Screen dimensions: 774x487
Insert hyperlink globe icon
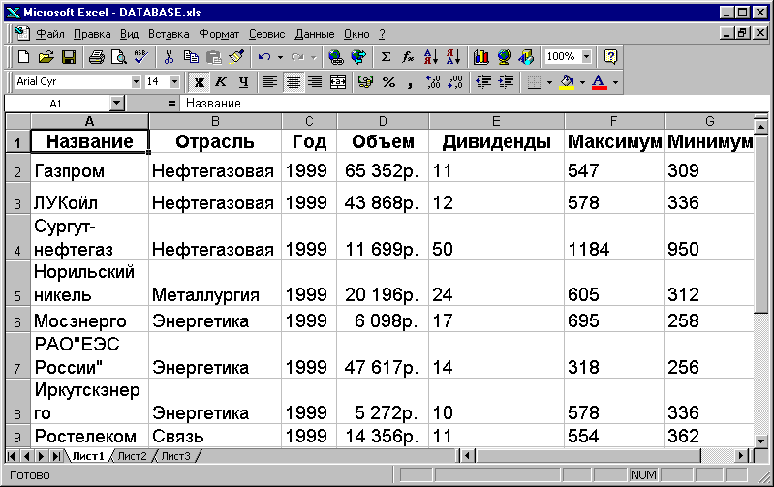(x=336, y=57)
